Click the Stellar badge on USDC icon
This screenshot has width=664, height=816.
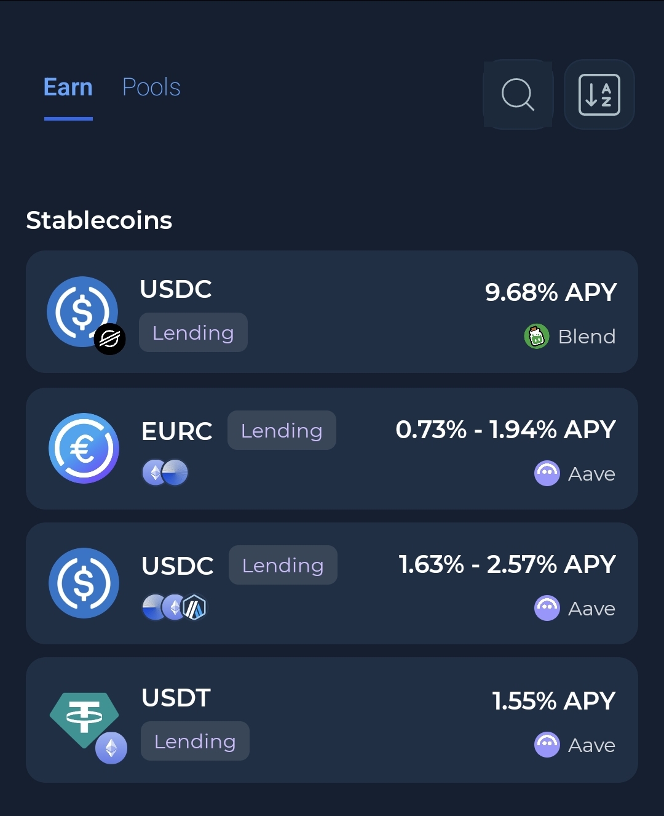click(110, 339)
